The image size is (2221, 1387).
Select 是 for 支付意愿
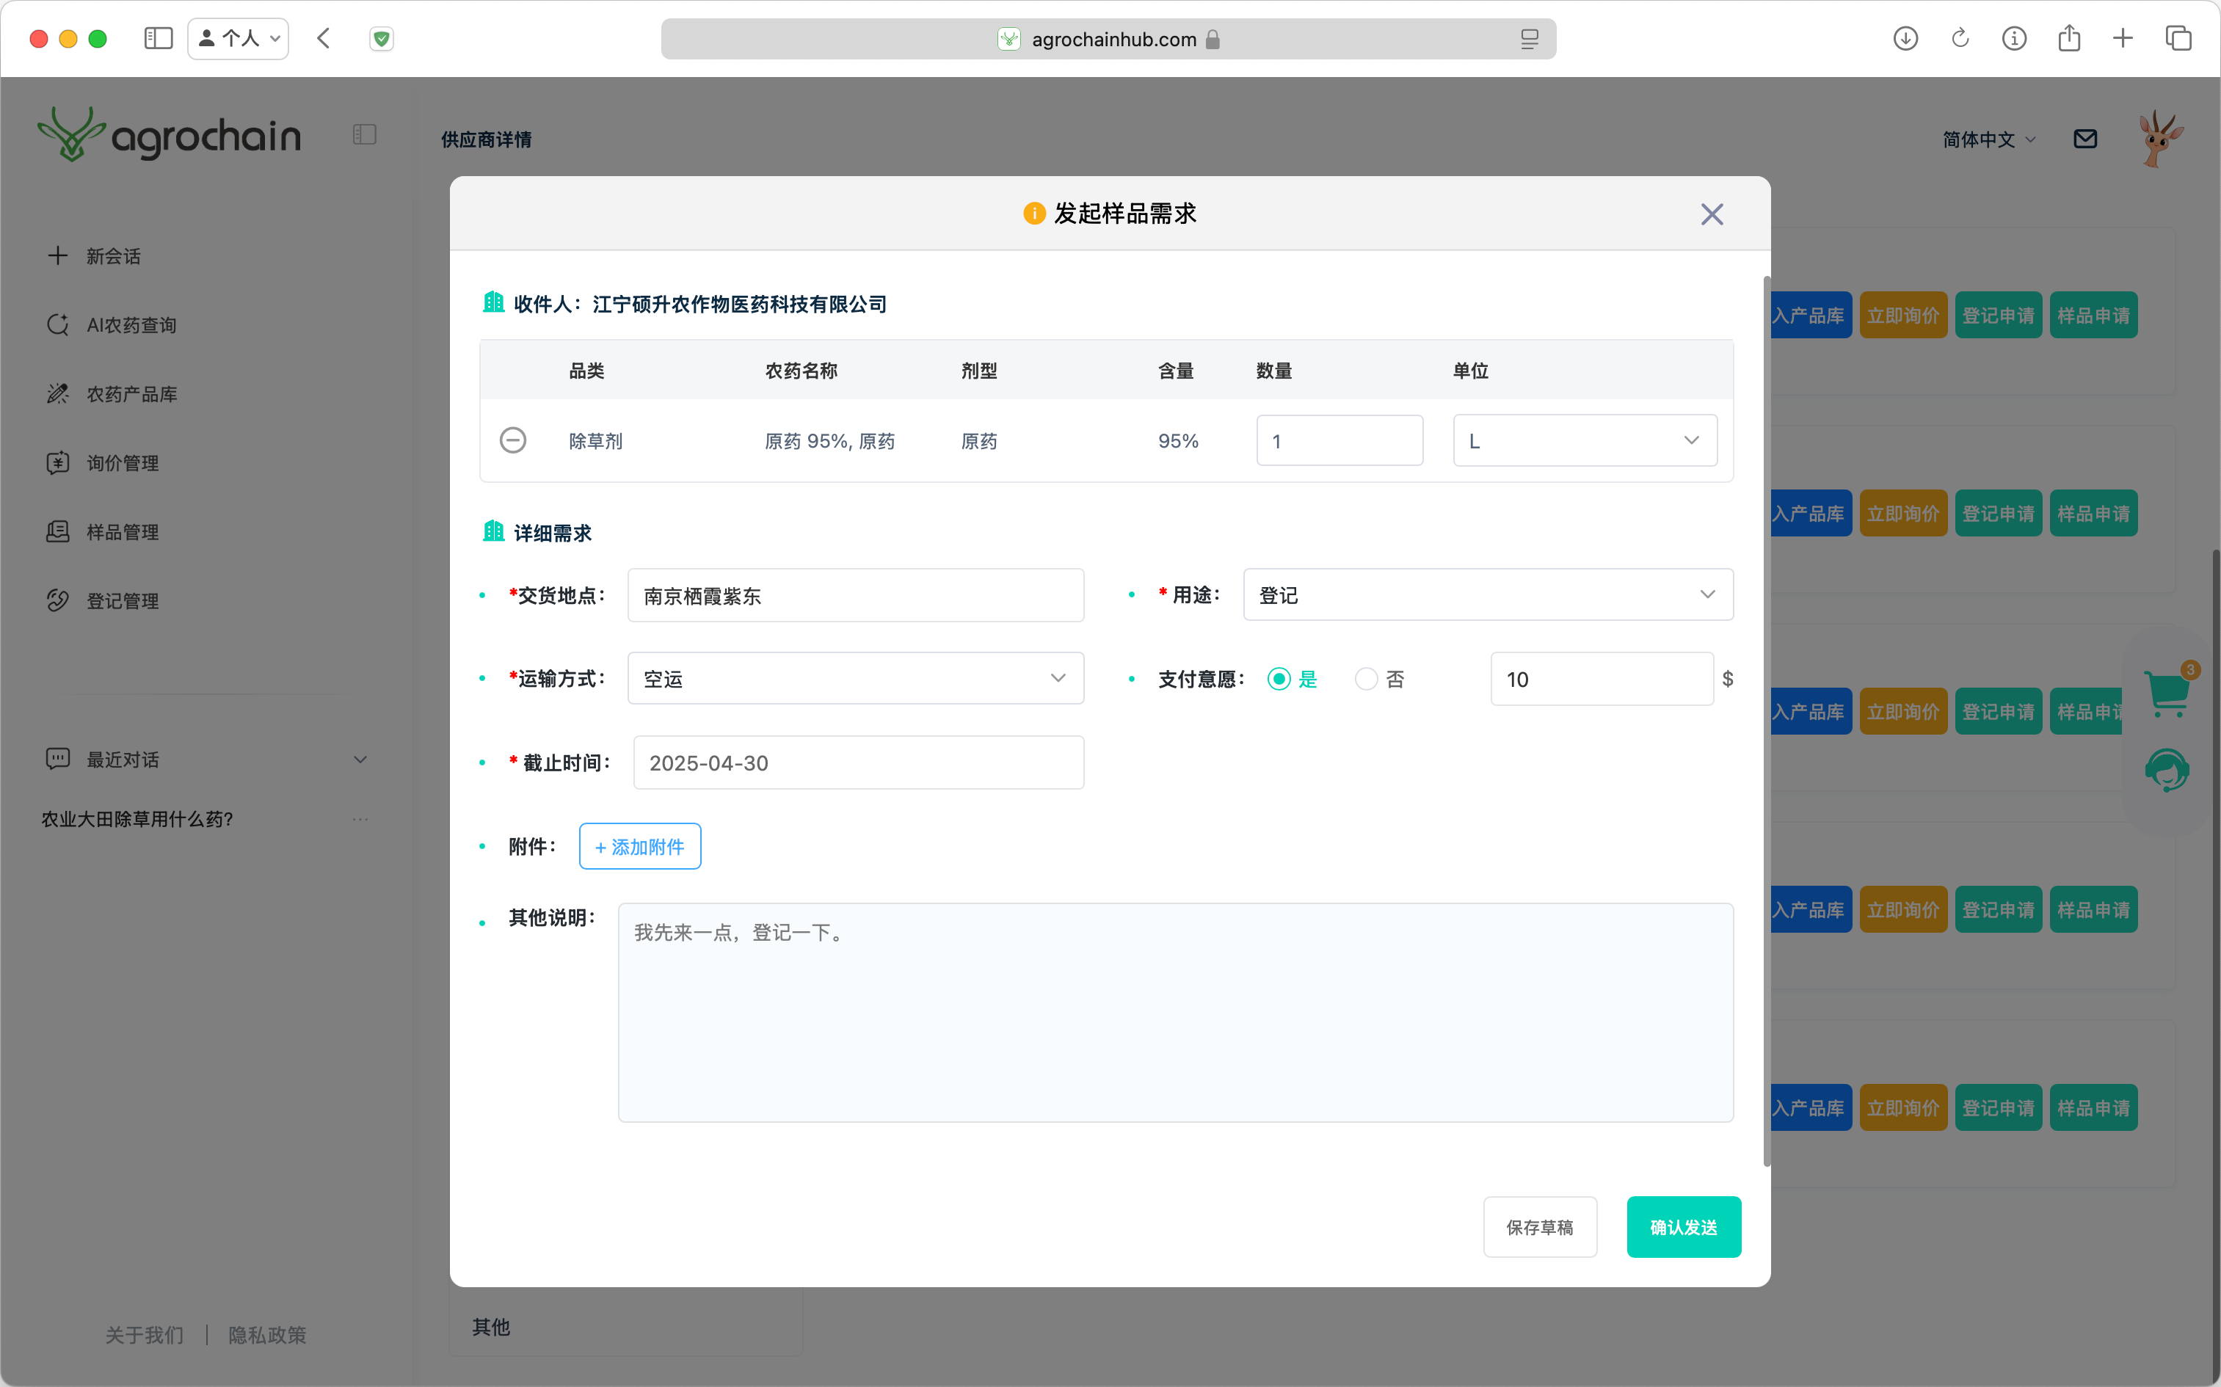(1279, 679)
